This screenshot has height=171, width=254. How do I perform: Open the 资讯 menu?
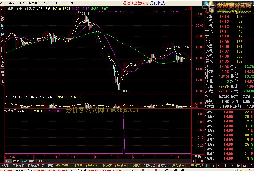click(45, 3)
